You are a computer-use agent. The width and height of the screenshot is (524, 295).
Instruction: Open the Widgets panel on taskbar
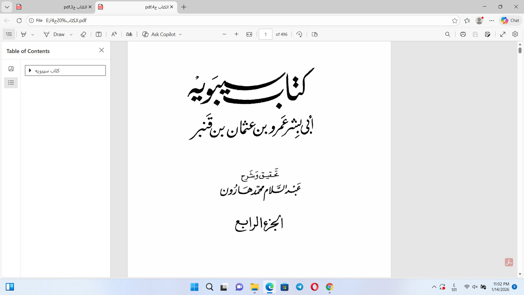(x=10, y=287)
